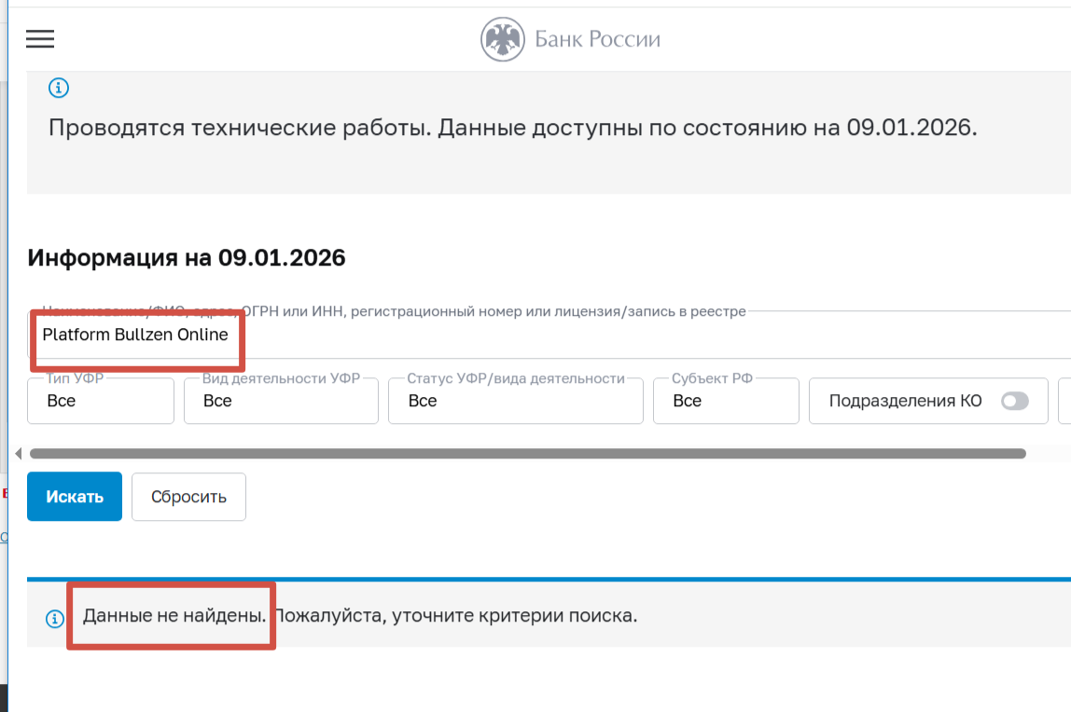Expand the 'Тип УФР' dropdown
1071x712 pixels.
(x=101, y=401)
